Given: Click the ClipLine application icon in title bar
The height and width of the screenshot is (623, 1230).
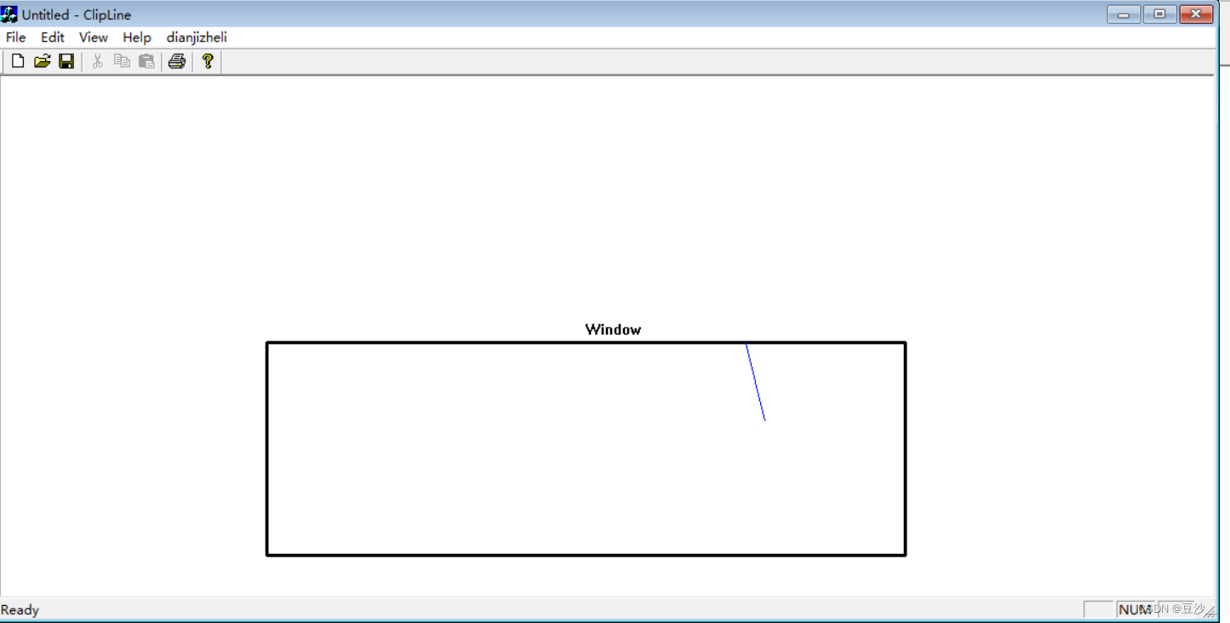Looking at the screenshot, I should pos(9,14).
